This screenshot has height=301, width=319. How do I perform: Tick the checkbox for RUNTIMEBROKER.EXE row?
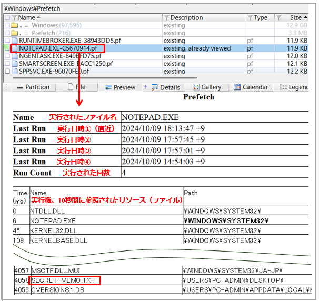[x=7, y=41]
